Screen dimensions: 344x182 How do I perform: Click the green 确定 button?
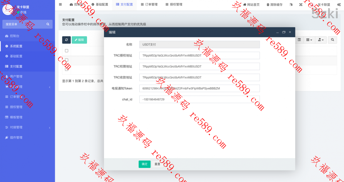click(x=145, y=164)
